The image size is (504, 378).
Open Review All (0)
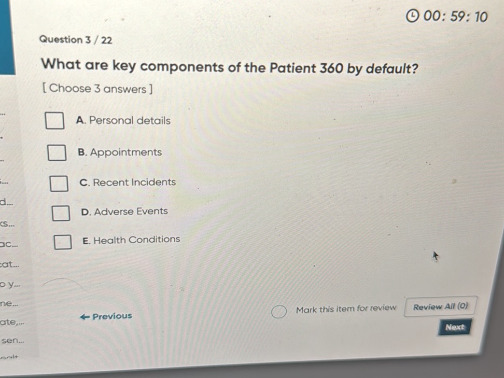440,306
